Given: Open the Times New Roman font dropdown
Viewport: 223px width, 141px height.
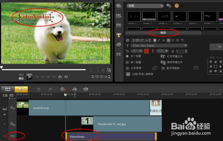Looking at the screenshot, I should [159, 46].
